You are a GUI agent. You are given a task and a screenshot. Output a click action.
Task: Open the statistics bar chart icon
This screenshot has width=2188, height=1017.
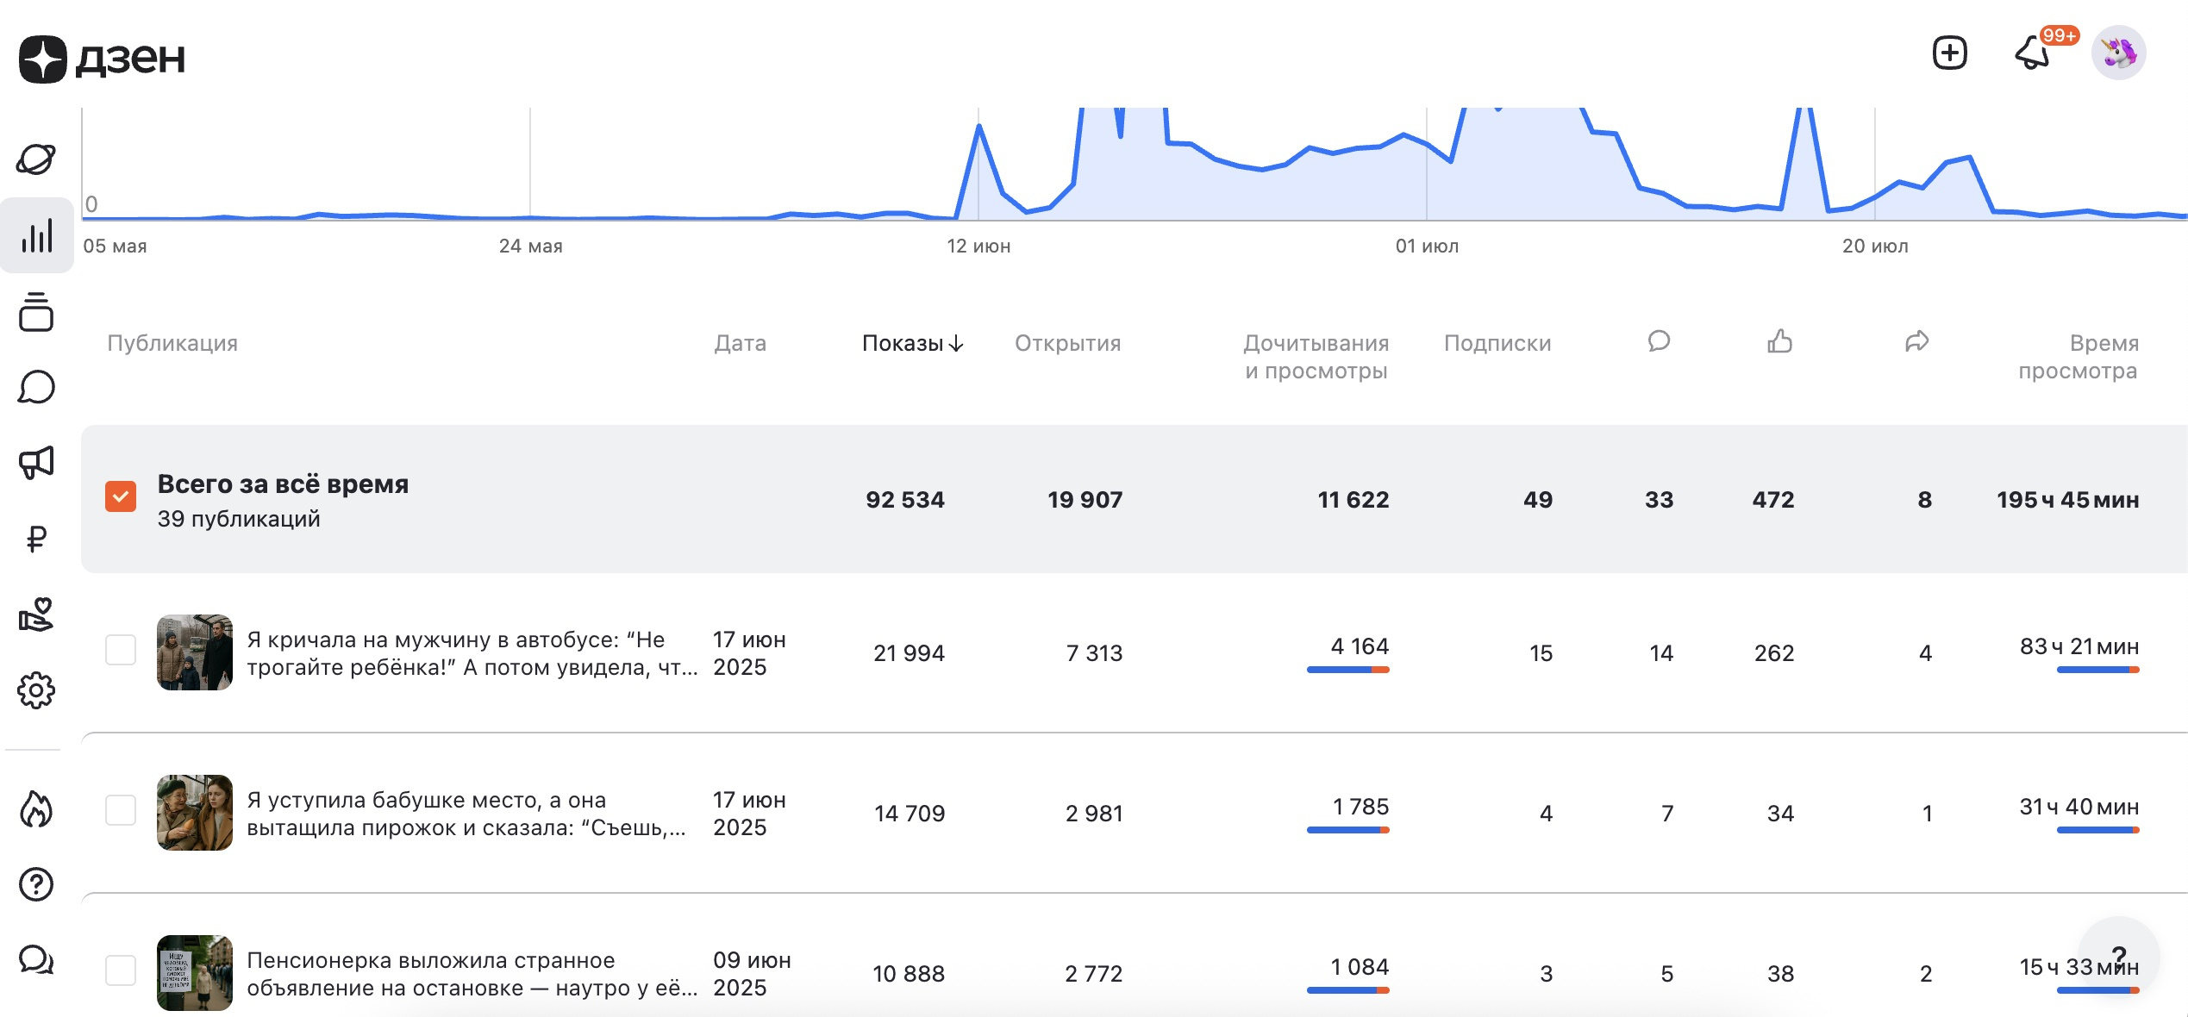pos(36,235)
